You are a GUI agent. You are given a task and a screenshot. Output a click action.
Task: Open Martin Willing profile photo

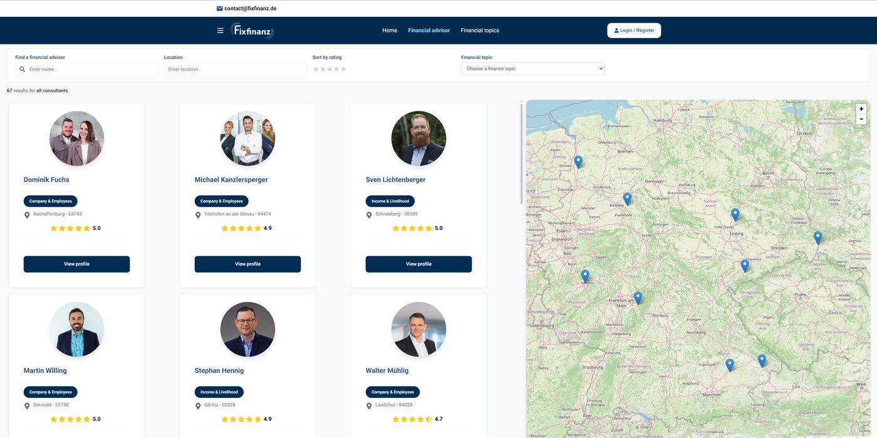click(76, 330)
